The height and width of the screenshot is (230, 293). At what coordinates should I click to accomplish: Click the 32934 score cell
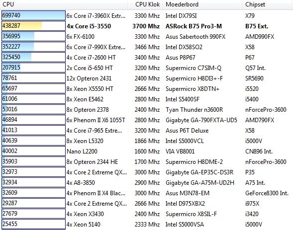click(34, 183)
